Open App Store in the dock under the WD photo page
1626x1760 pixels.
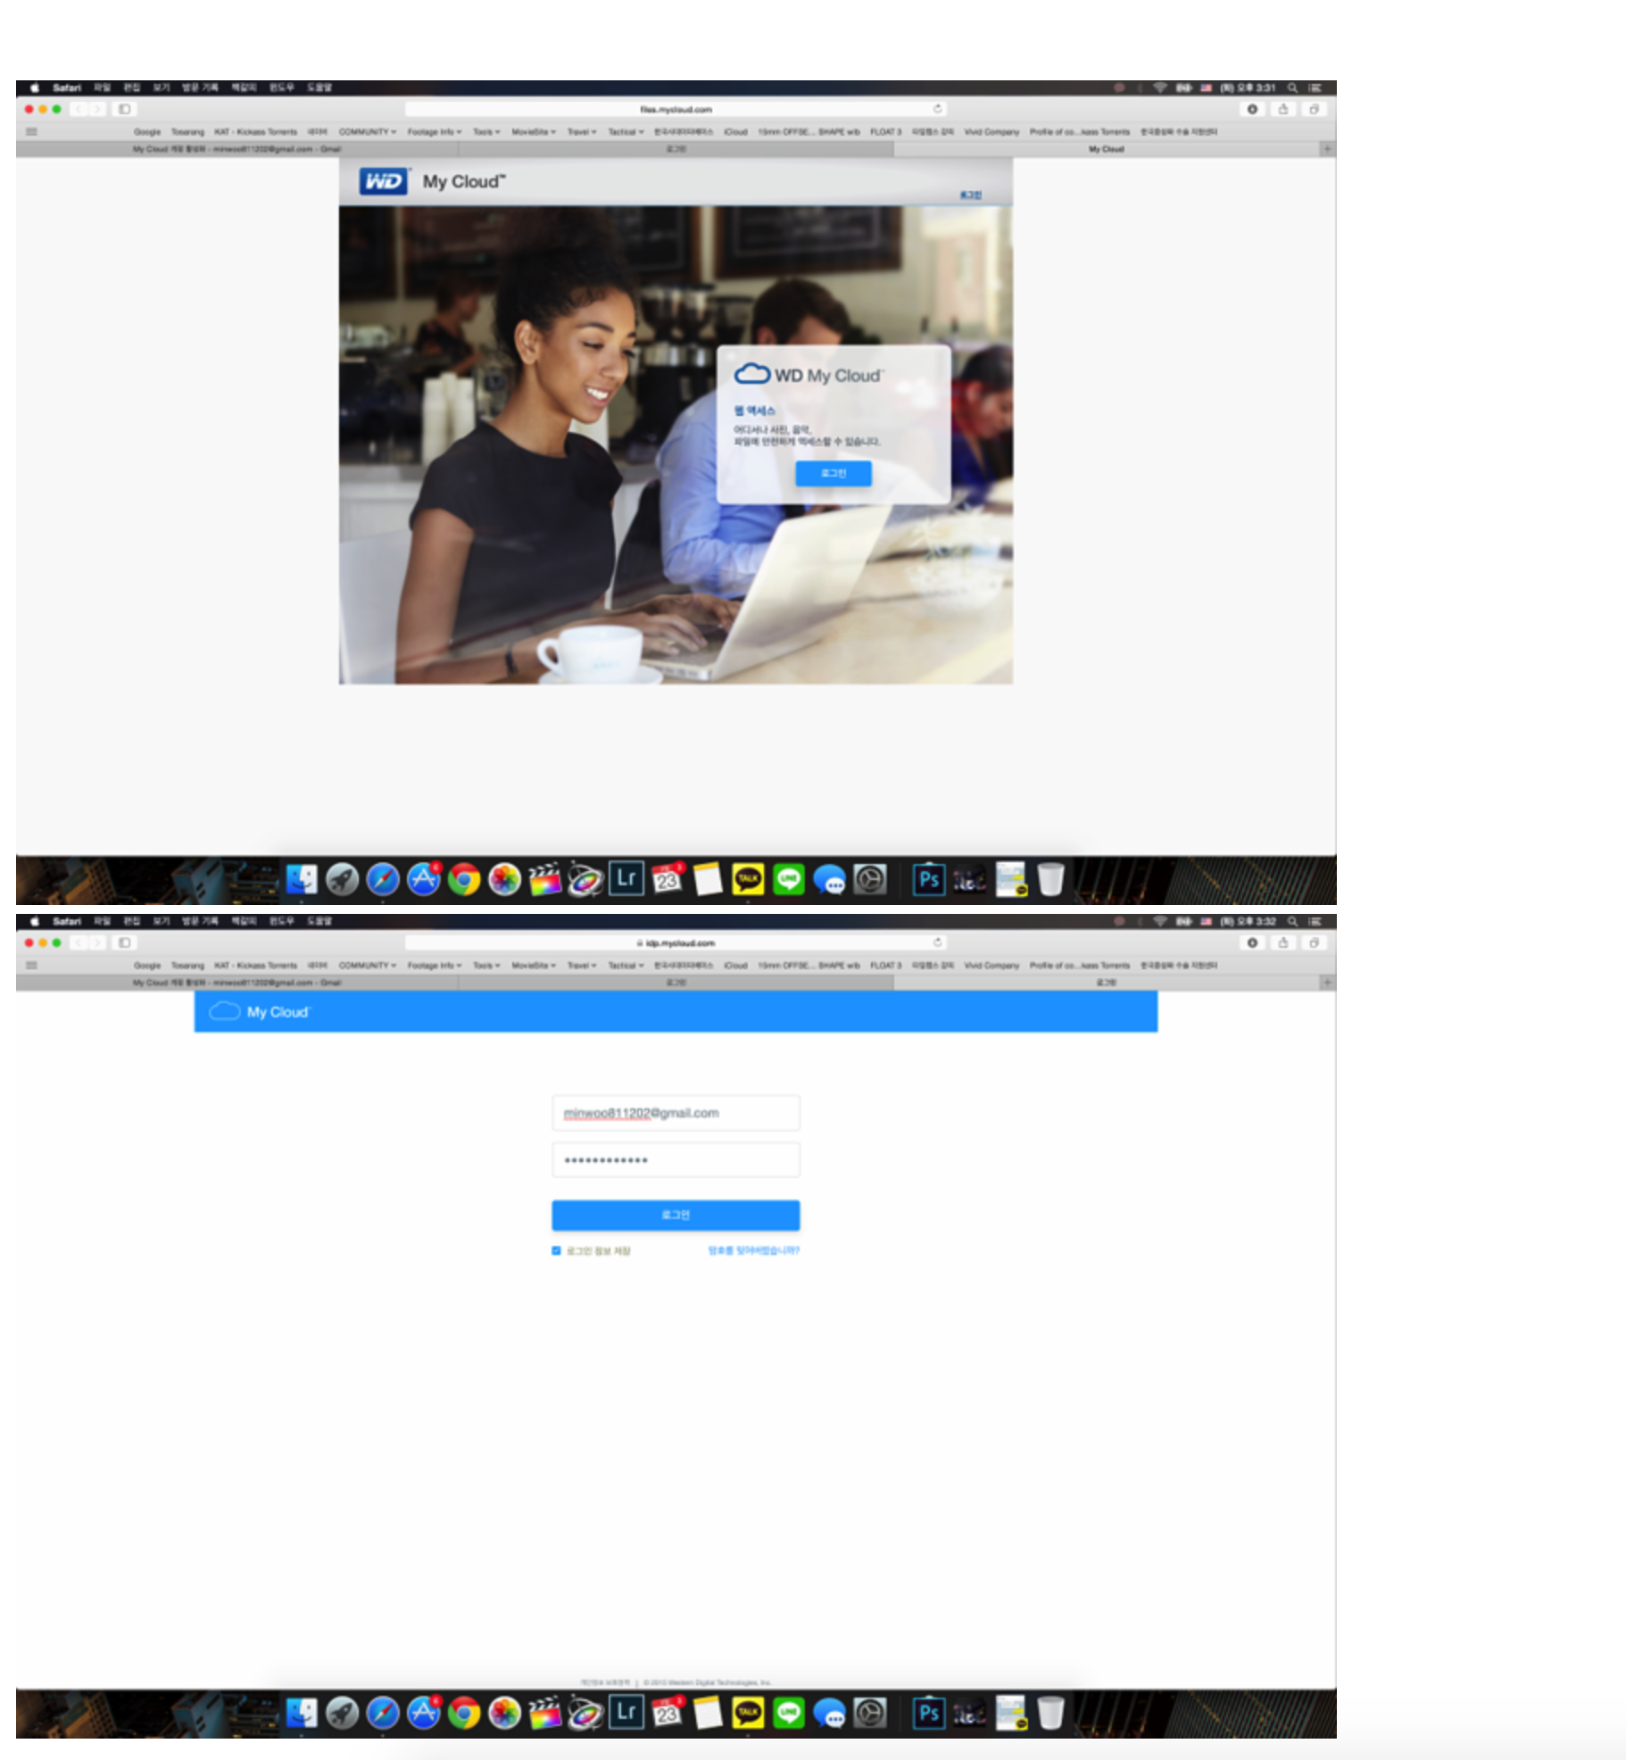(x=424, y=879)
